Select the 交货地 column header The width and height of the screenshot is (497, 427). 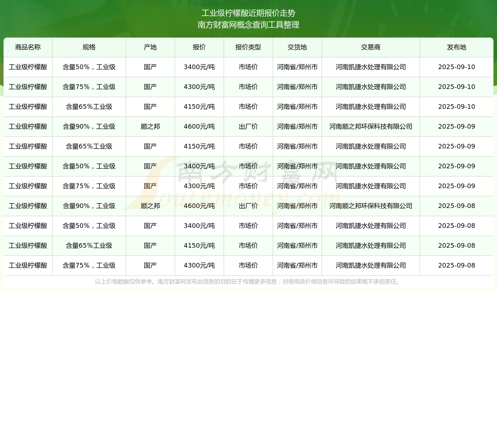(297, 47)
